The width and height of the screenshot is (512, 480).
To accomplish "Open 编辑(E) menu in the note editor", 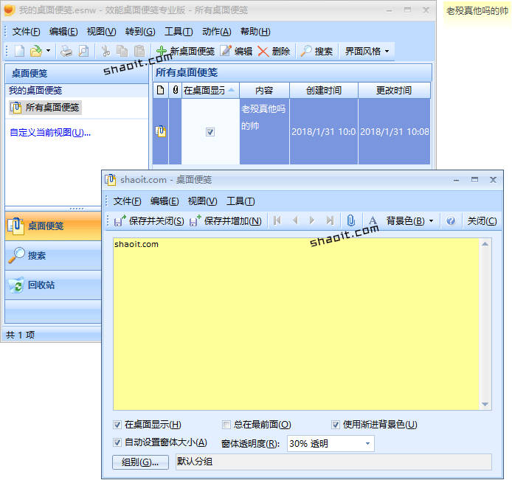I will pos(165,201).
